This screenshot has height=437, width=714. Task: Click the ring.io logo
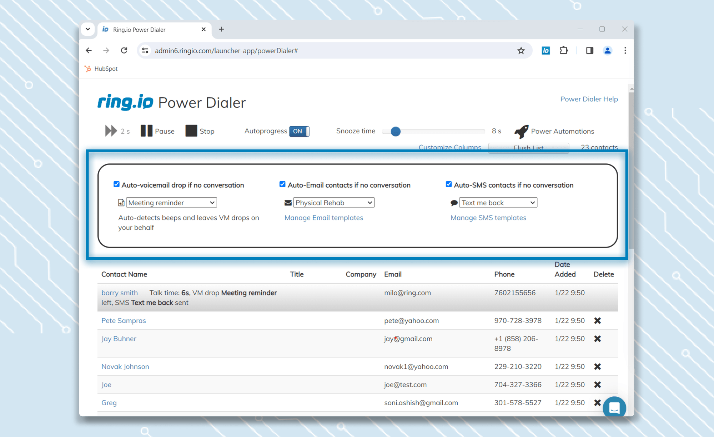point(125,102)
